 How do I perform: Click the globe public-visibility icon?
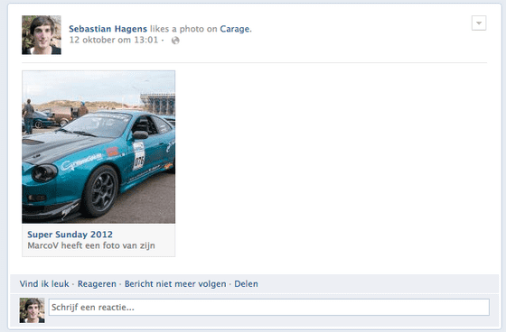pyautogui.click(x=175, y=41)
